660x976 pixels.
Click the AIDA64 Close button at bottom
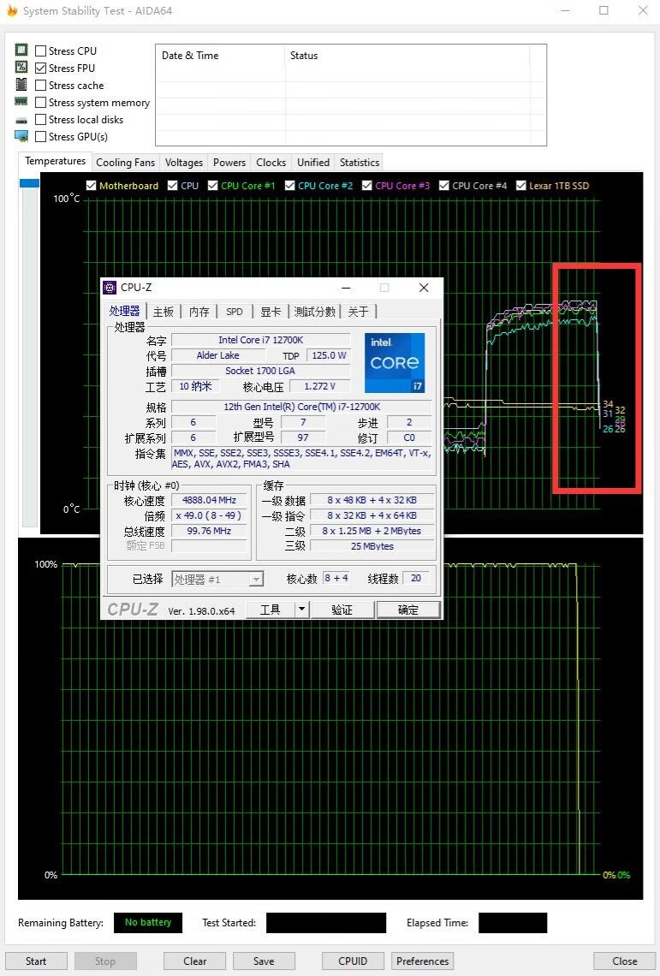[625, 961]
